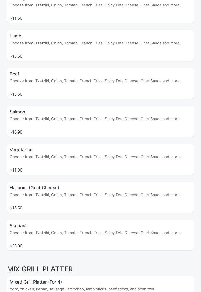Click the Lamb toppings description text
Screen dimensions: 201x292
95,43
